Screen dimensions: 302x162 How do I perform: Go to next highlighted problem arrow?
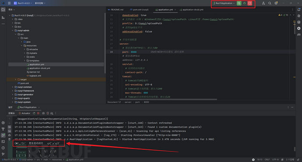pos(294,15)
